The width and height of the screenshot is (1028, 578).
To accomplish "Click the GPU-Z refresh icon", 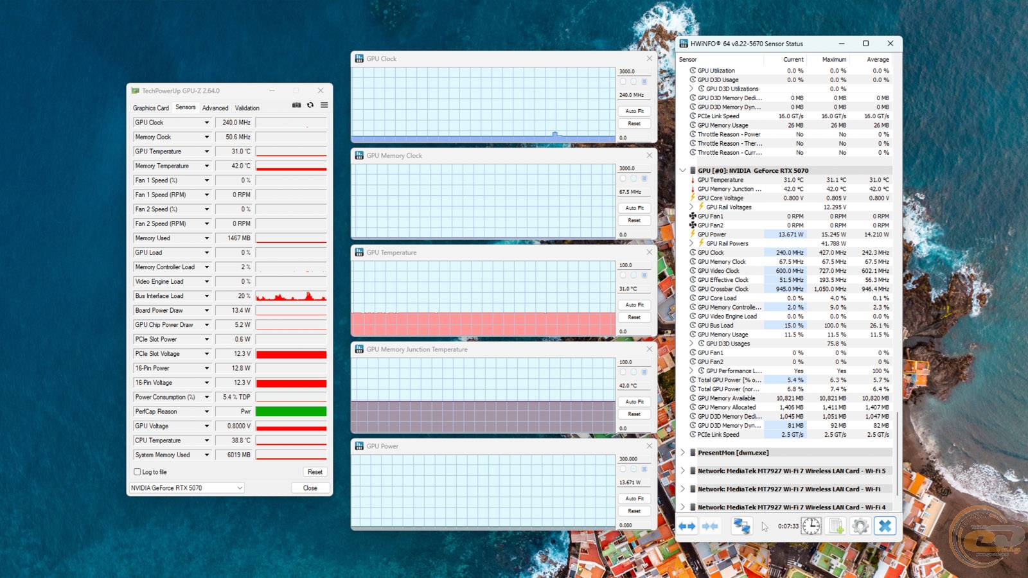I will coord(310,105).
